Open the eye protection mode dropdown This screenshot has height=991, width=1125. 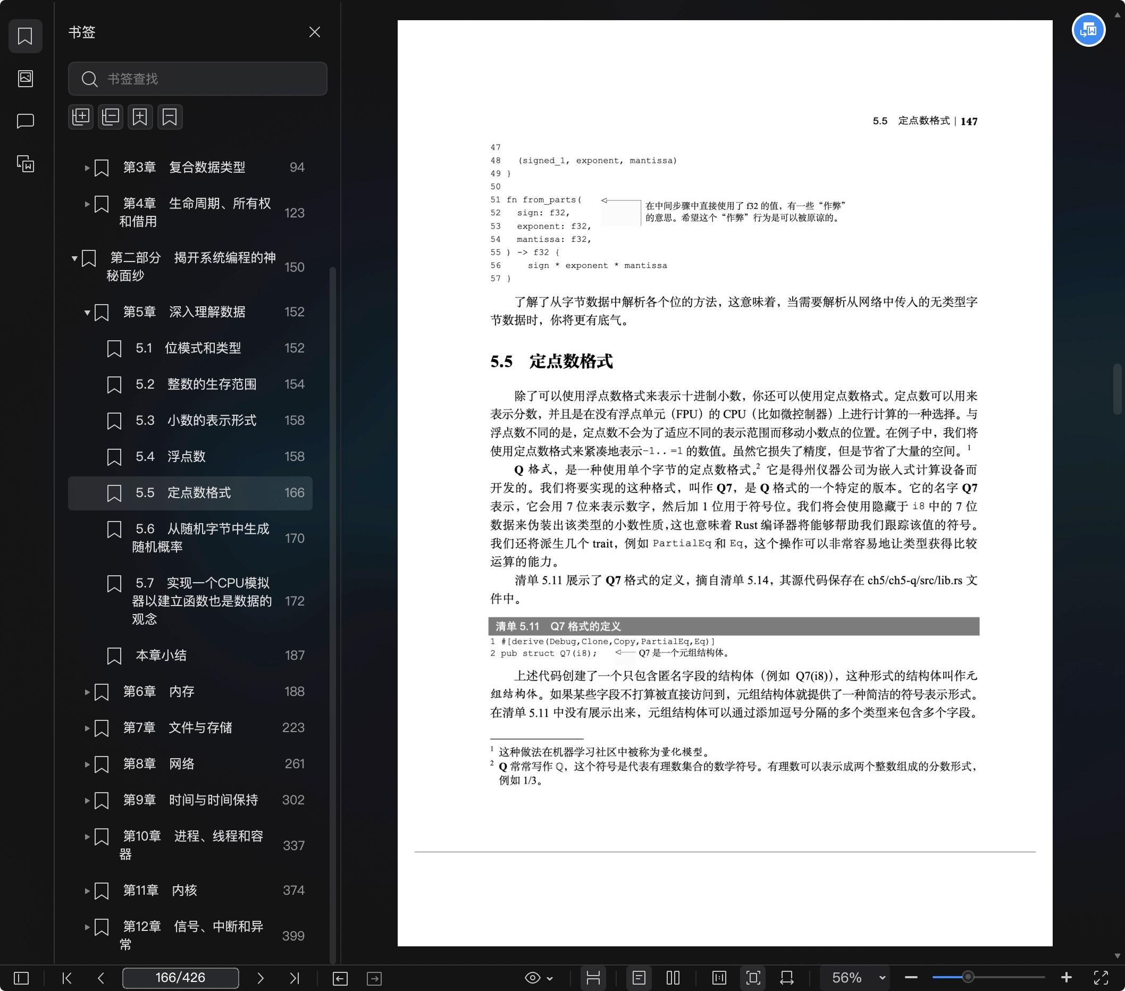click(538, 978)
